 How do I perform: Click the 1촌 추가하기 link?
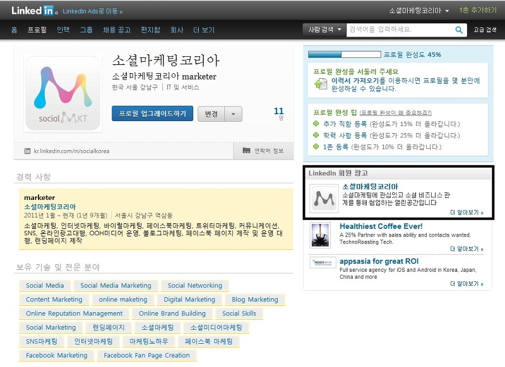pyautogui.click(x=478, y=10)
